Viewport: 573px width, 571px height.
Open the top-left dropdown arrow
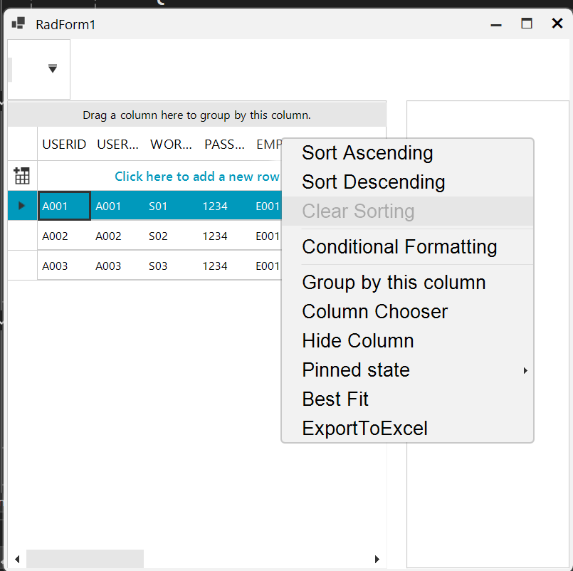[x=53, y=68]
